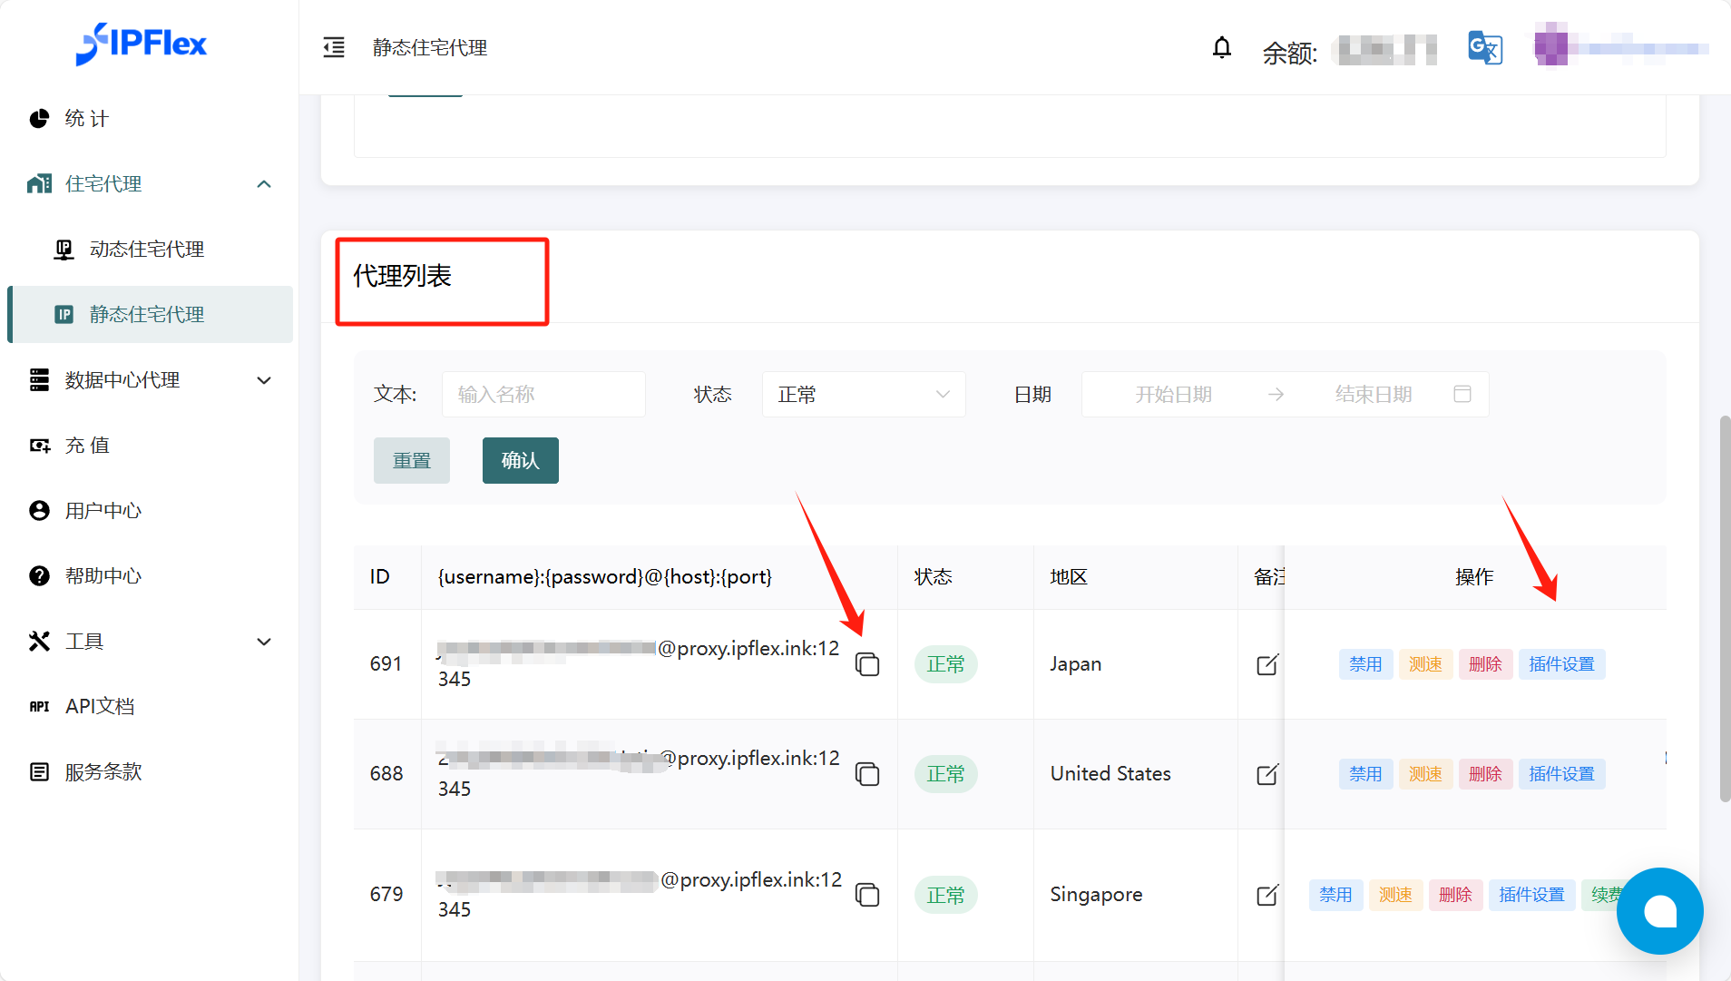Click the 重置 reset button
This screenshot has height=981, width=1731.
tap(412, 461)
